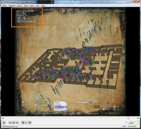This screenshot has width=141, height=129.
Task: Stop the video playback
Action: pyautogui.click(x=14, y=123)
